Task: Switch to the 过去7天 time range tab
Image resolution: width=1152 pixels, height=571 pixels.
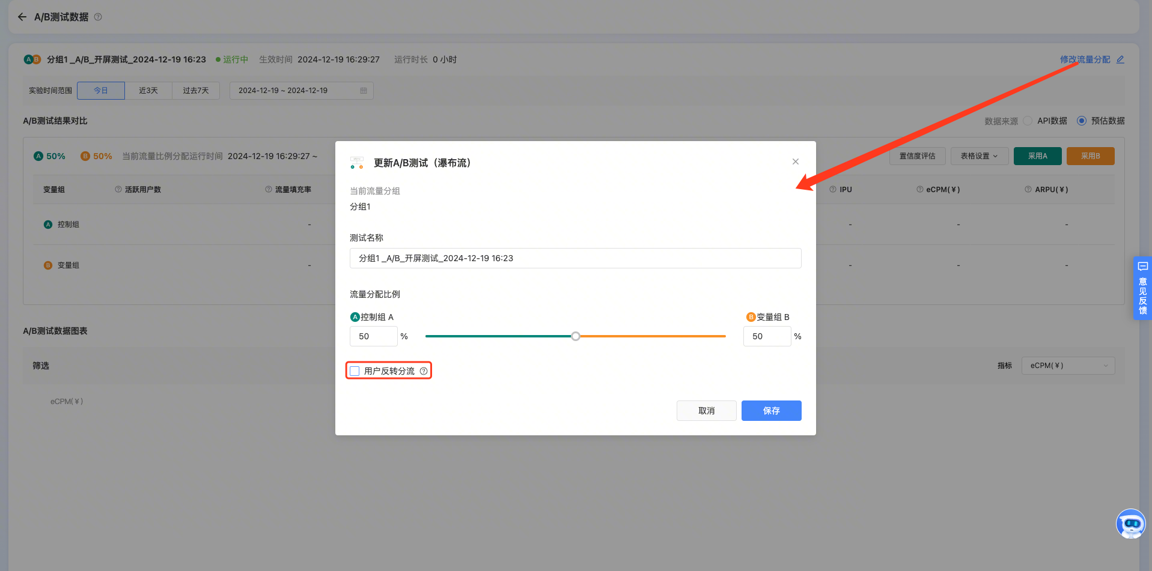Action: [x=196, y=91]
